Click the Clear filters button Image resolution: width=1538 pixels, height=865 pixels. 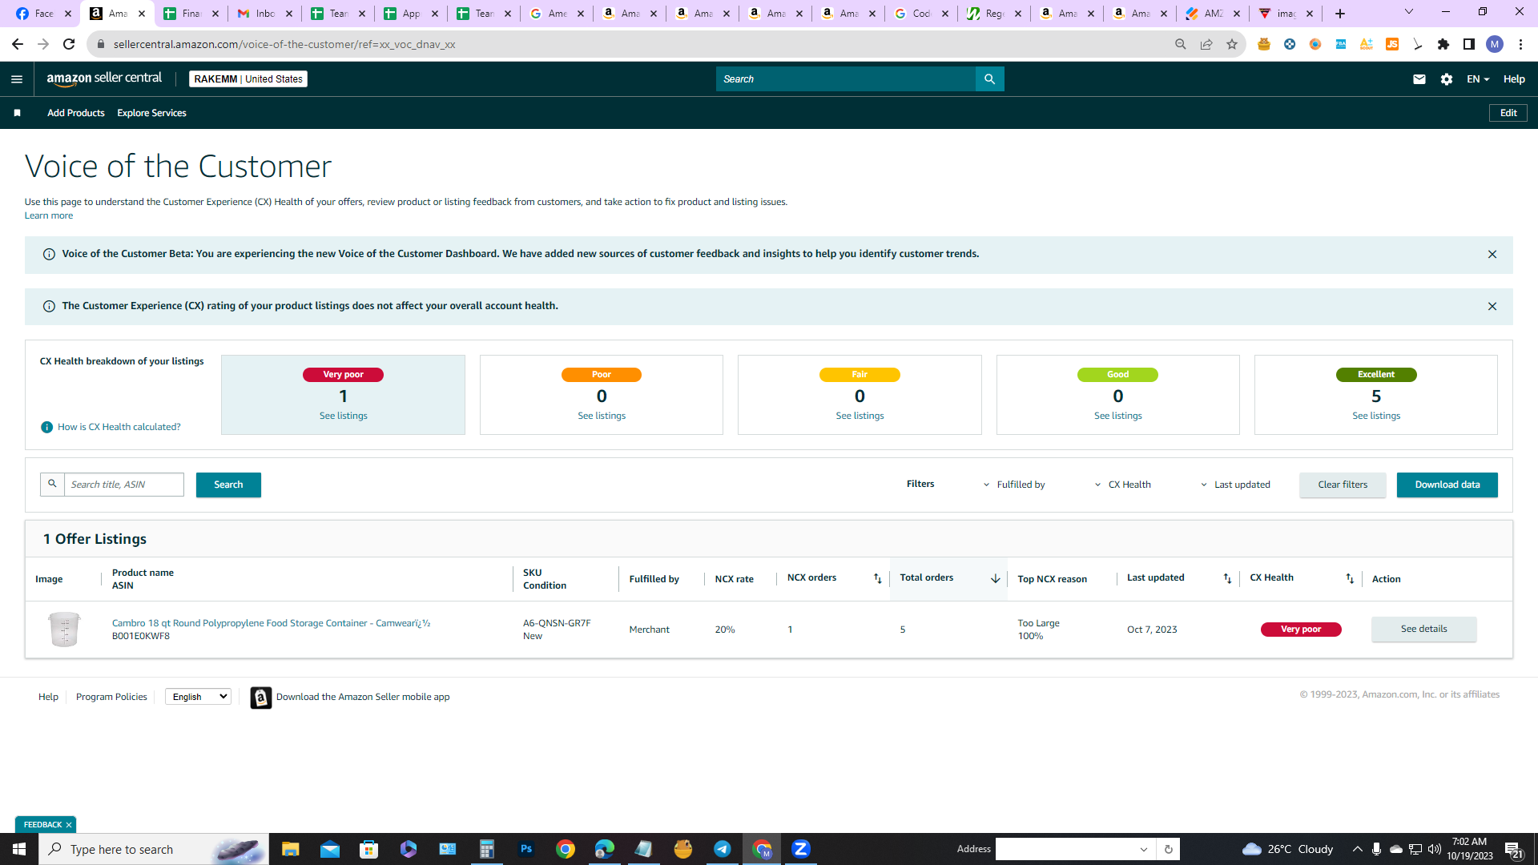point(1343,485)
